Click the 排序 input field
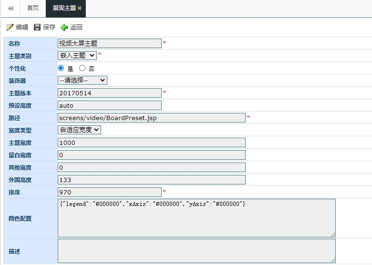The image size is (372, 265). pos(110,192)
